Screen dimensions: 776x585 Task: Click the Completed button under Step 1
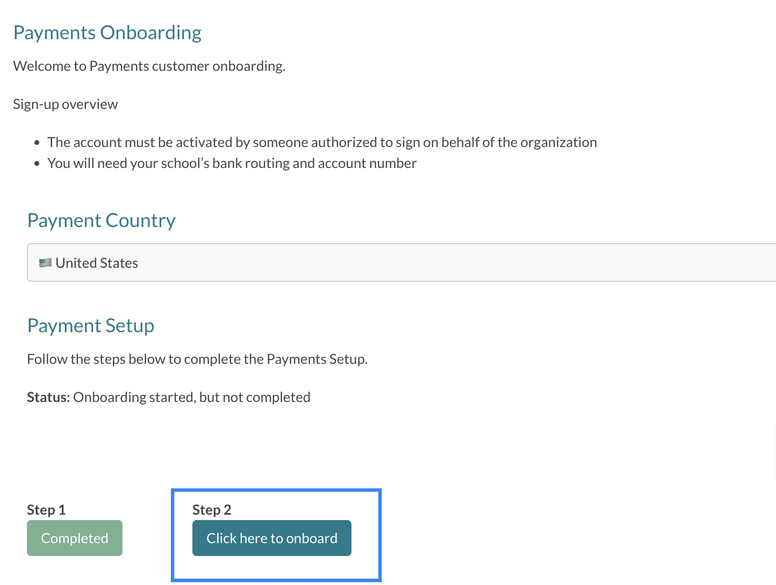[x=75, y=538]
